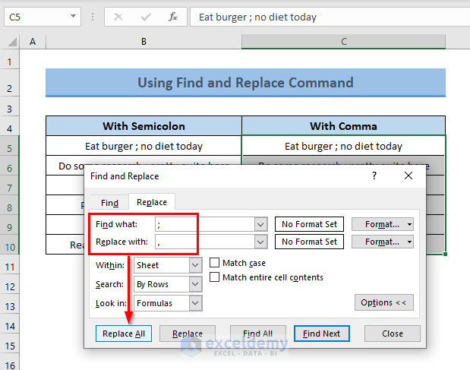Viewport: 470px width, 370px height.
Task: Click the formula bar text
Action: (x=257, y=17)
